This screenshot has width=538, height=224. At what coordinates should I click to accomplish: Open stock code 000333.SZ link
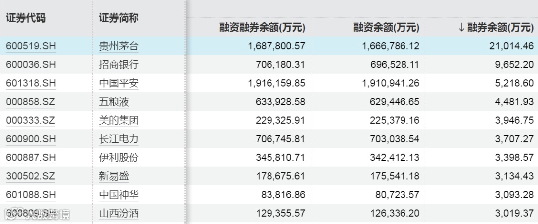pyautogui.click(x=30, y=121)
